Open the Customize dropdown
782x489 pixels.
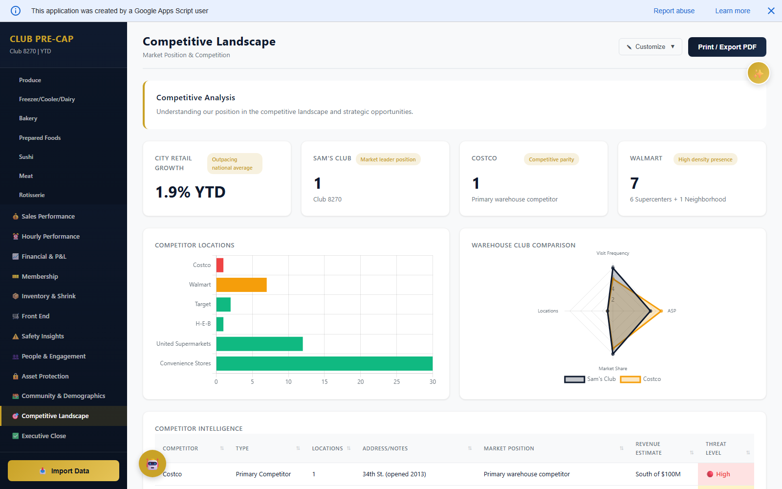(650, 47)
